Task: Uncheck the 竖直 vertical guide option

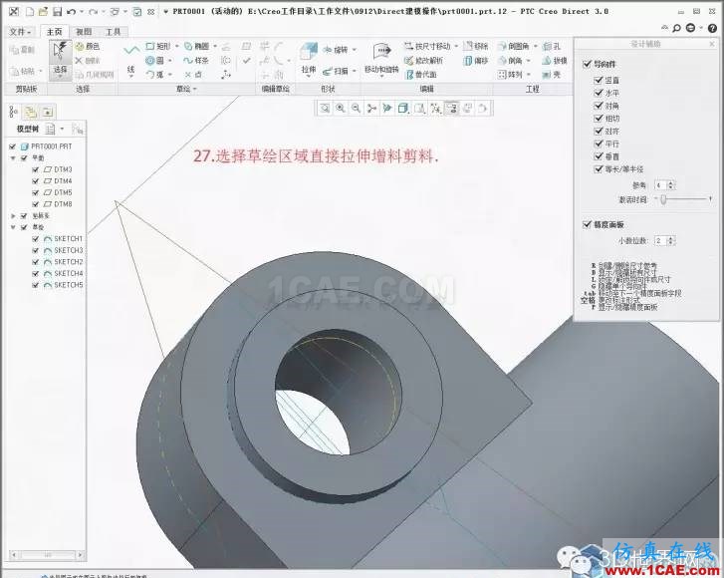Action: (599, 80)
